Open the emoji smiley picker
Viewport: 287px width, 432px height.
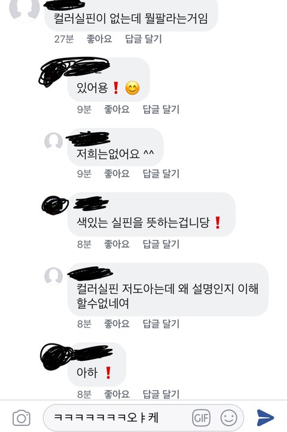(228, 418)
